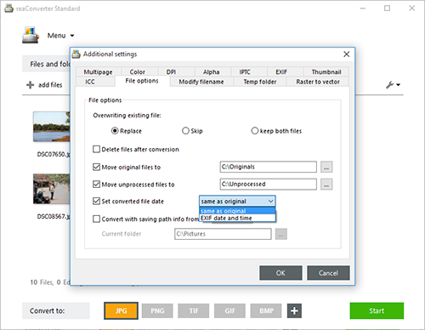Browse for the Originals folder with the ellipsis button
The height and width of the screenshot is (330, 425).
(326, 167)
